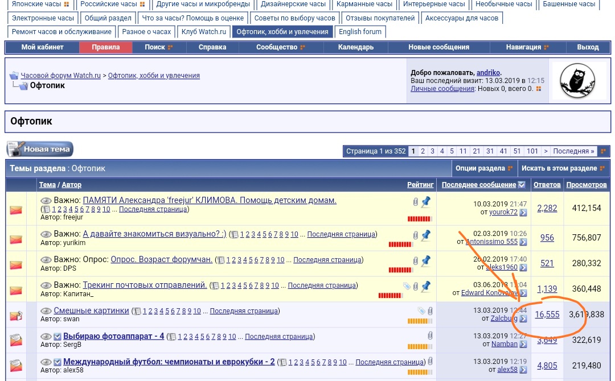Click the tag icon in Трекинг почтовых отправлений row
This screenshot has width=615, height=381.
[x=407, y=285]
